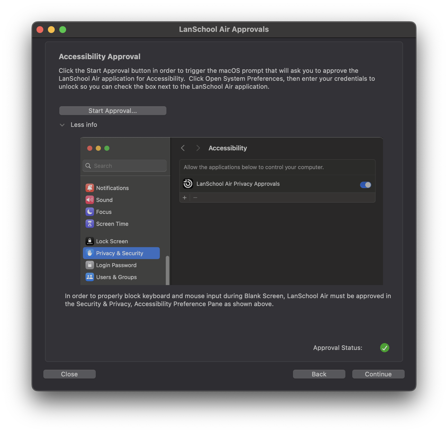The height and width of the screenshot is (433, 448).
Task: Select Privacy & Security in the sidebar
Action: coord(121,253)
